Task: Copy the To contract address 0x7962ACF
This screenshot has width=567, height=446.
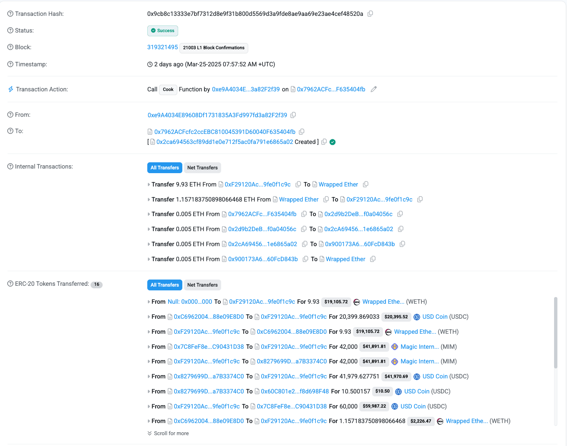Action: tap(302, 132)
